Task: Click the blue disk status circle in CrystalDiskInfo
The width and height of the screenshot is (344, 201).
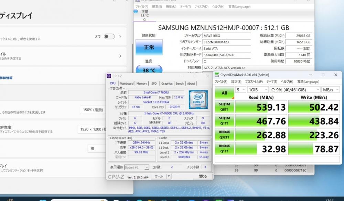Action: coord(136,11)
